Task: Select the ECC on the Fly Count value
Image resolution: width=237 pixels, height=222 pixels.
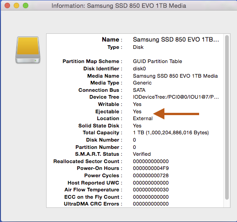Action: click(x=151, y=197)
